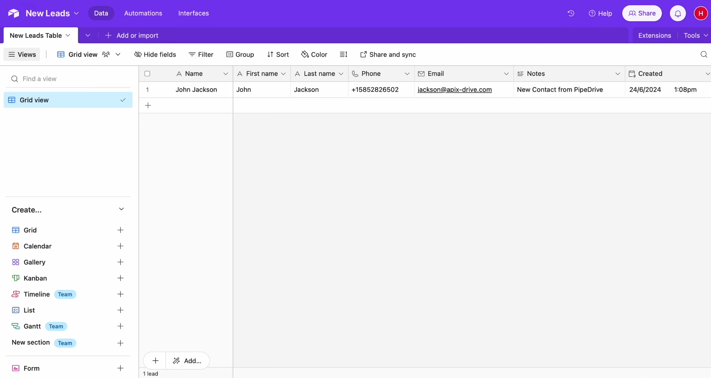Click the Share button
This screenshot has width=711, height=378.
641,13
